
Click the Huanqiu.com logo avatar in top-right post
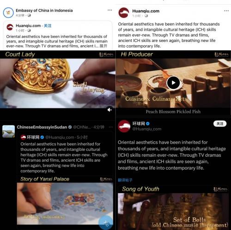[124, 13]
